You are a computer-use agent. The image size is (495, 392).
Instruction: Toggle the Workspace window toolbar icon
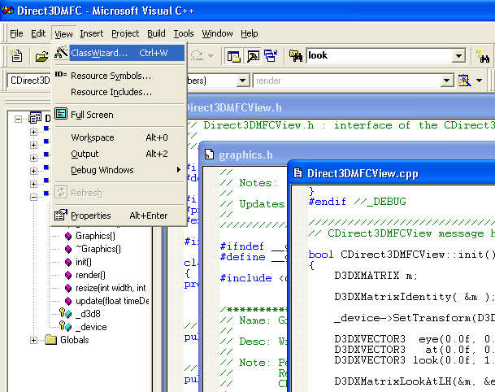[x=233, y=56]
